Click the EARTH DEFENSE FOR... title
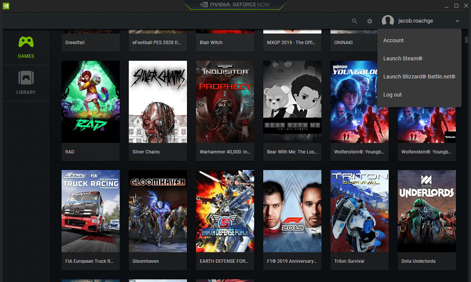 (224, 261)
